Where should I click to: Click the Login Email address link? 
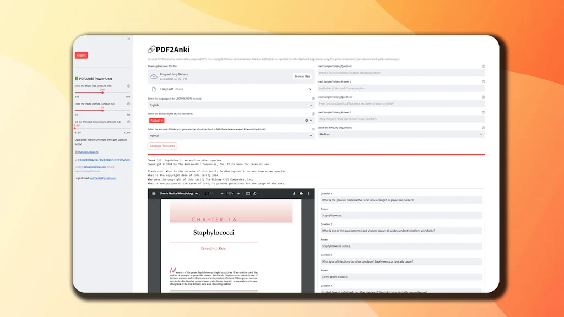point(103,178)
